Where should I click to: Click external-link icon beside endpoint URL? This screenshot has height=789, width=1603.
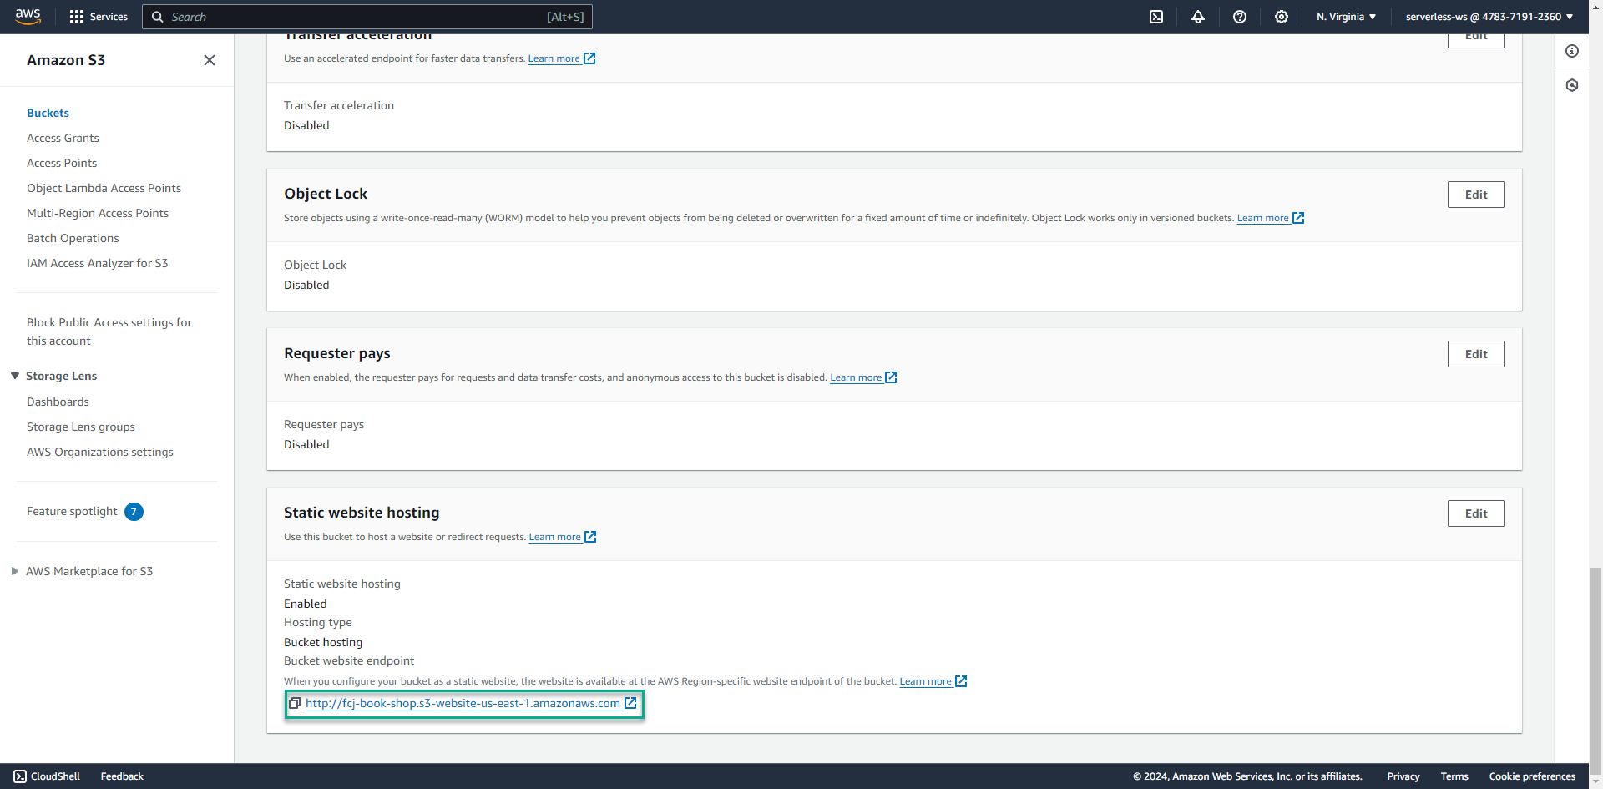tap(630, 703)
